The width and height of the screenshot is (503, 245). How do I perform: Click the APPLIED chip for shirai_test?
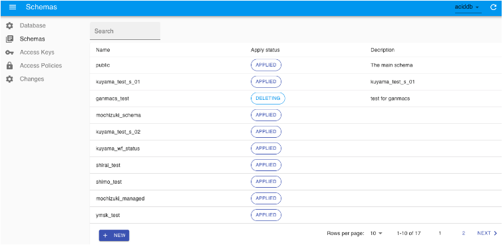(x=266, y=165)
